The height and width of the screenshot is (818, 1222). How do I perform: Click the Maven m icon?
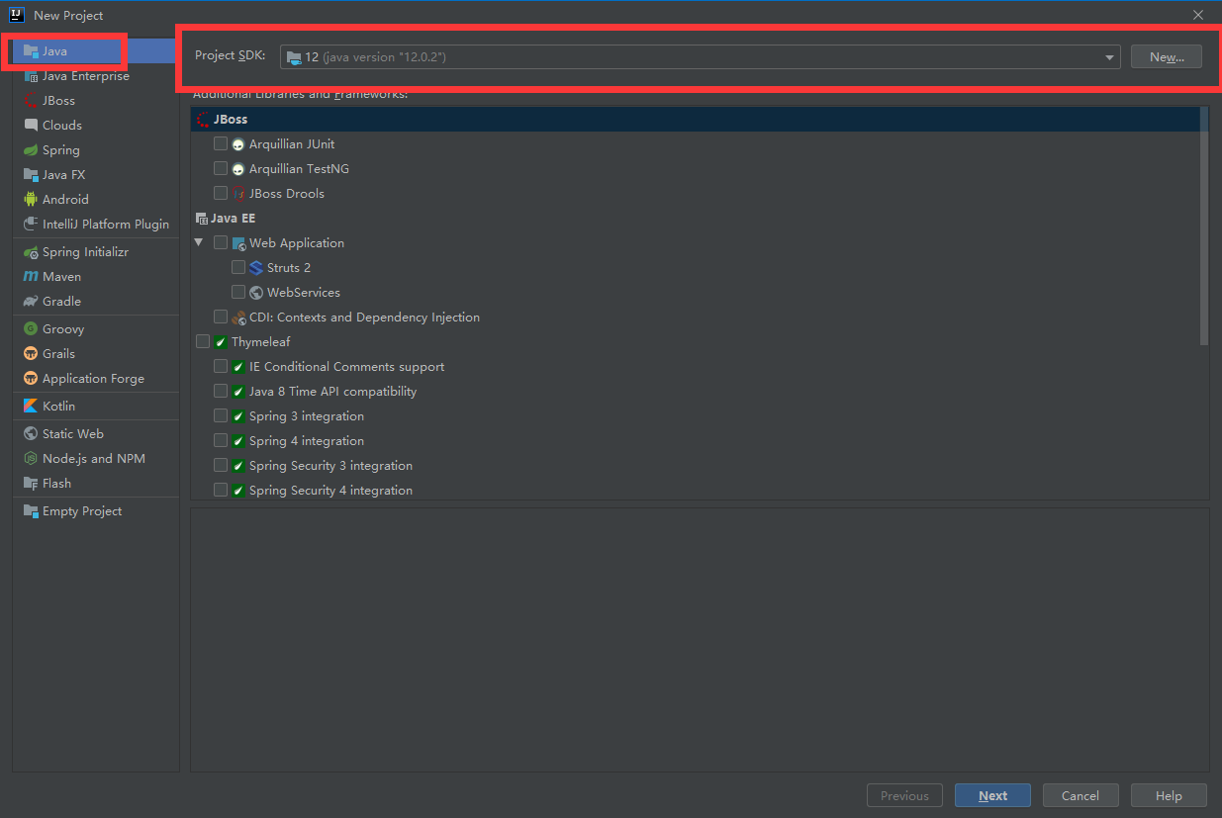[31, 277]
